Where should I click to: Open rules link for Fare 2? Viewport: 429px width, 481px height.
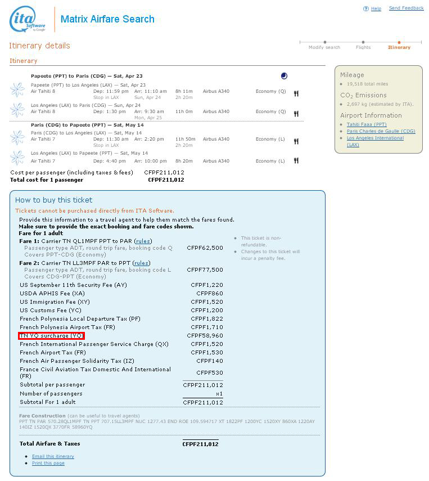point(141,263)
